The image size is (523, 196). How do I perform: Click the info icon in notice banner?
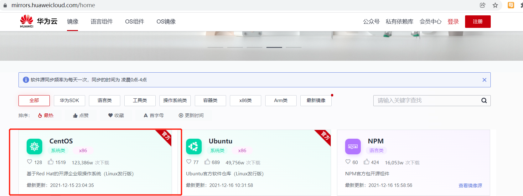[26, 80]
